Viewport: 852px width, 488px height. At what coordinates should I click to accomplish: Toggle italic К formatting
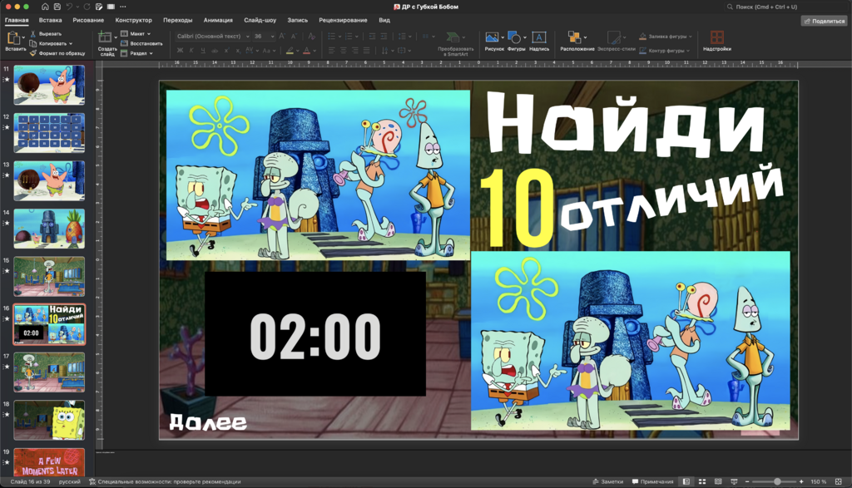click(x=191, y=51)
